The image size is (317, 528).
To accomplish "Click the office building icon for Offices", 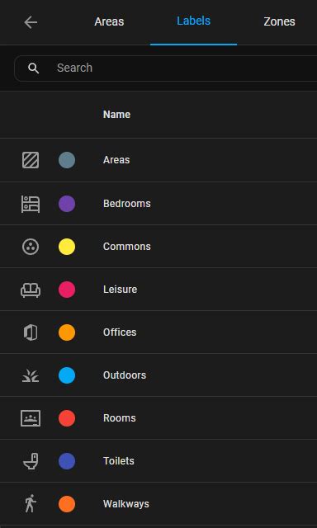I will [31, 332].
